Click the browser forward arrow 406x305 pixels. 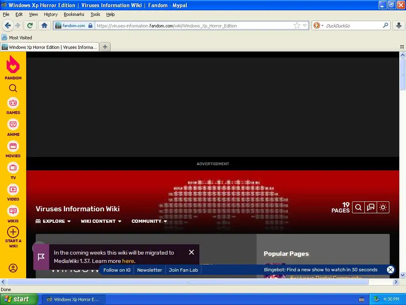click(17, 25)
